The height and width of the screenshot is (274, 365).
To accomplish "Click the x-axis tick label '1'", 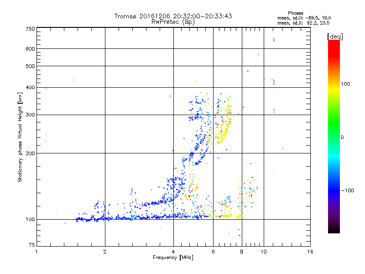I will 36,252.
